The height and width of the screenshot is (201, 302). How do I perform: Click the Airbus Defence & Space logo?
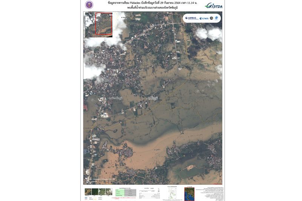[x=192, y=18]
